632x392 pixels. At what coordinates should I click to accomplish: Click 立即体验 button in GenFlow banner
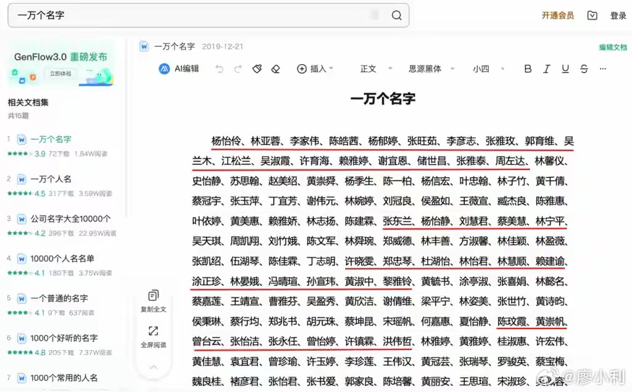click(60, 73)
